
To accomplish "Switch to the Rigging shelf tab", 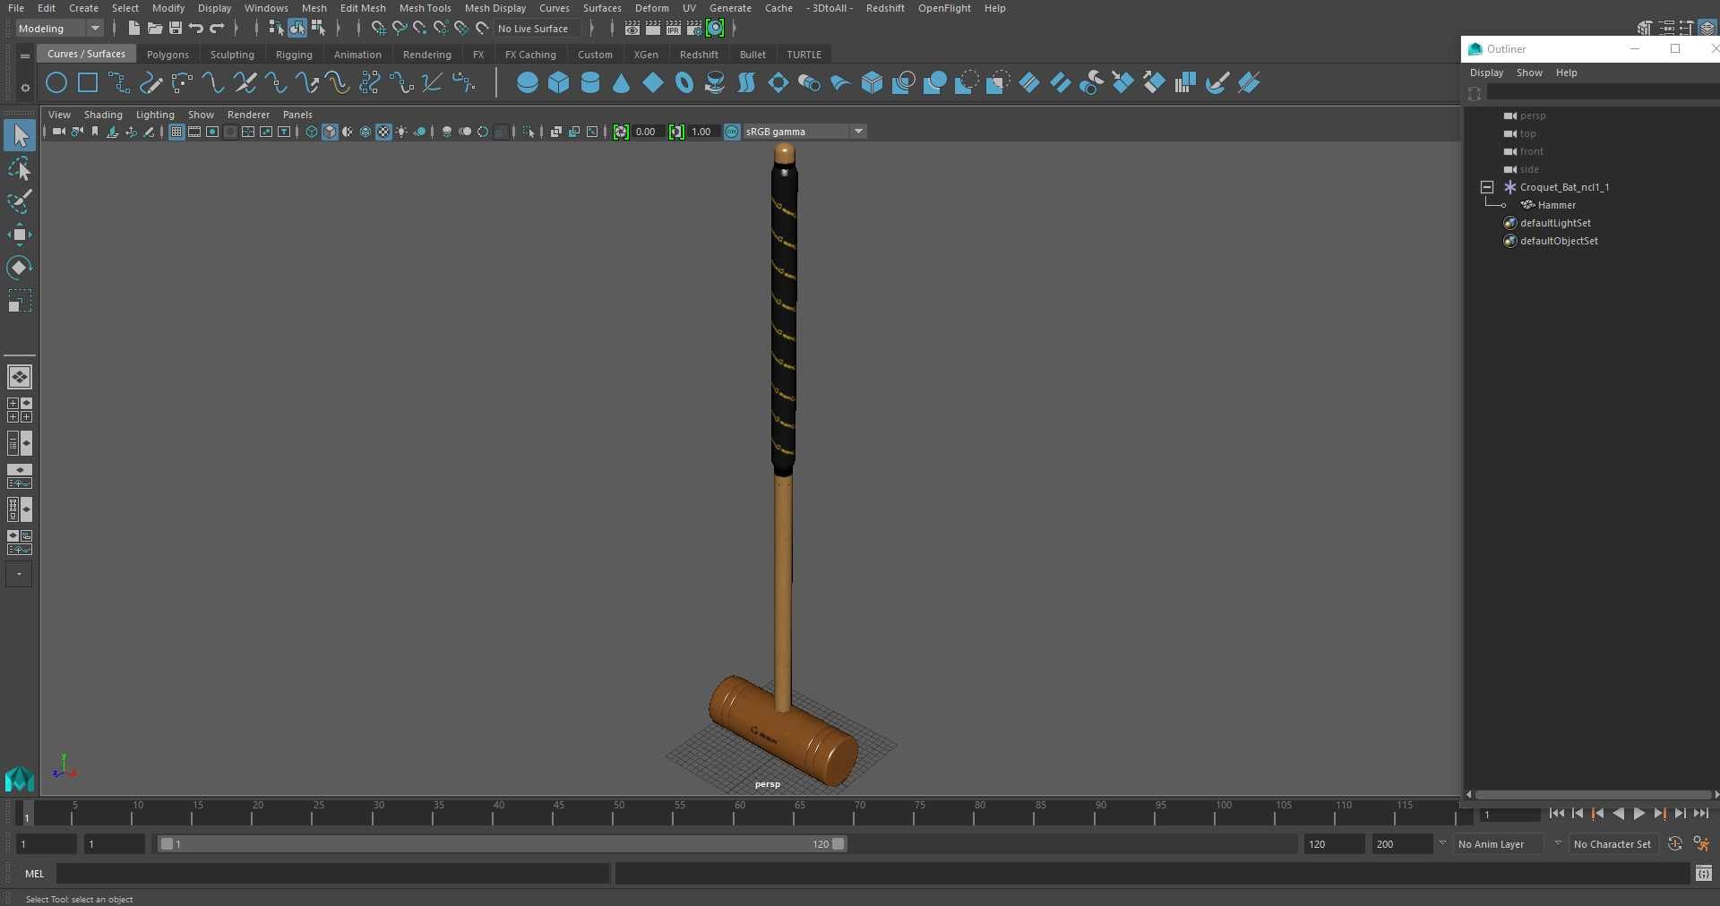I will point(294,55).
